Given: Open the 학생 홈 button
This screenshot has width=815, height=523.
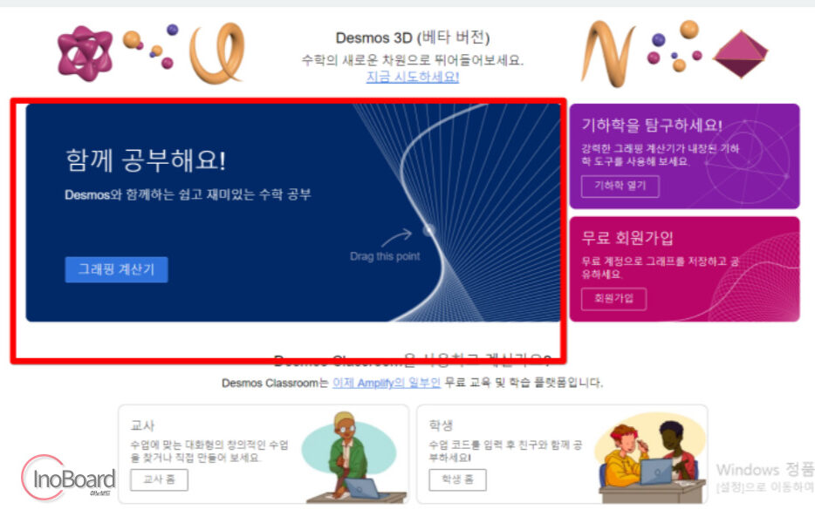Looking at the screenshot, I should coord(457,479).
